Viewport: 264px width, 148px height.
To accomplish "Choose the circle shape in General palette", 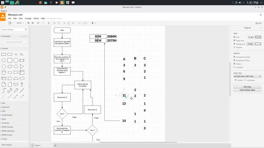I will (16, 60).
